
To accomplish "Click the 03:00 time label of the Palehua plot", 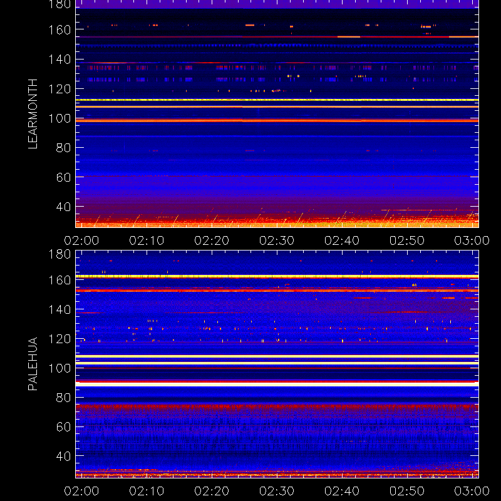I will pyautogui.click(x=472, y=491).
